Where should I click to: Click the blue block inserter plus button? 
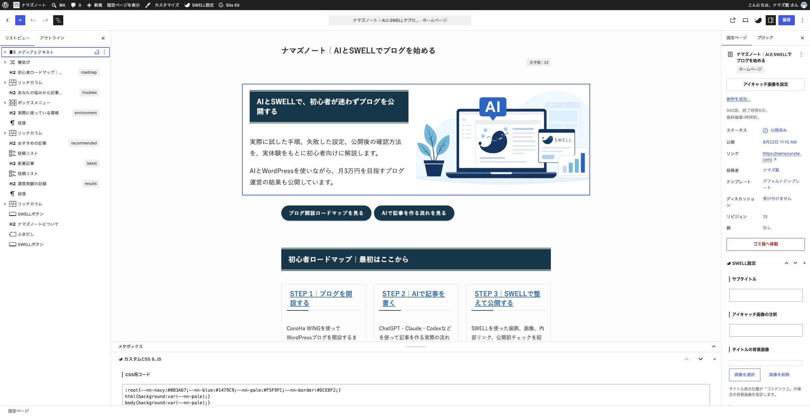(x=20, y=20)
